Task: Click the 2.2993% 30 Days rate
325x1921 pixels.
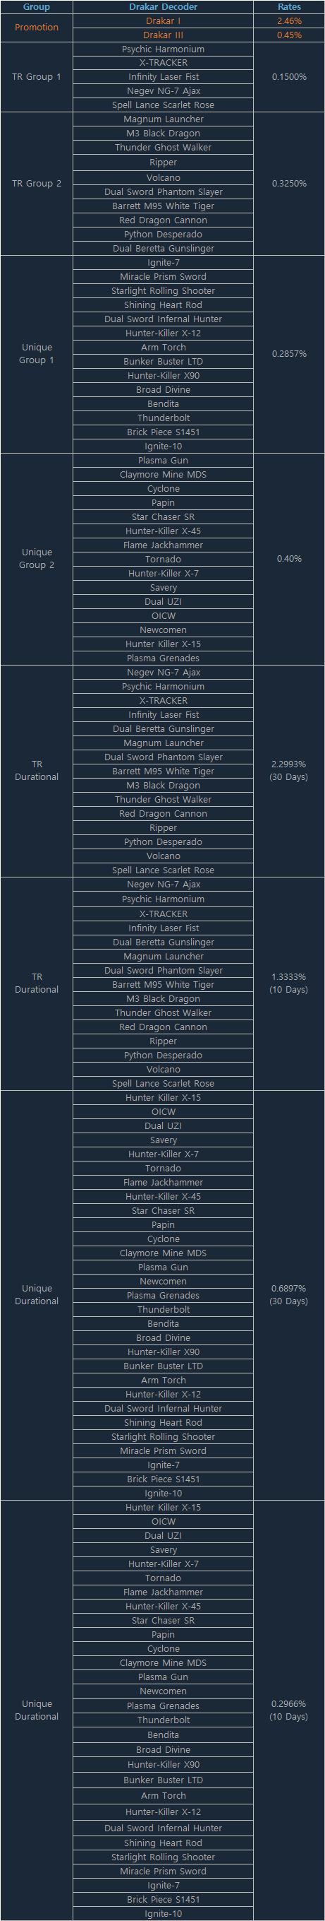Action: tap(289, 771)
